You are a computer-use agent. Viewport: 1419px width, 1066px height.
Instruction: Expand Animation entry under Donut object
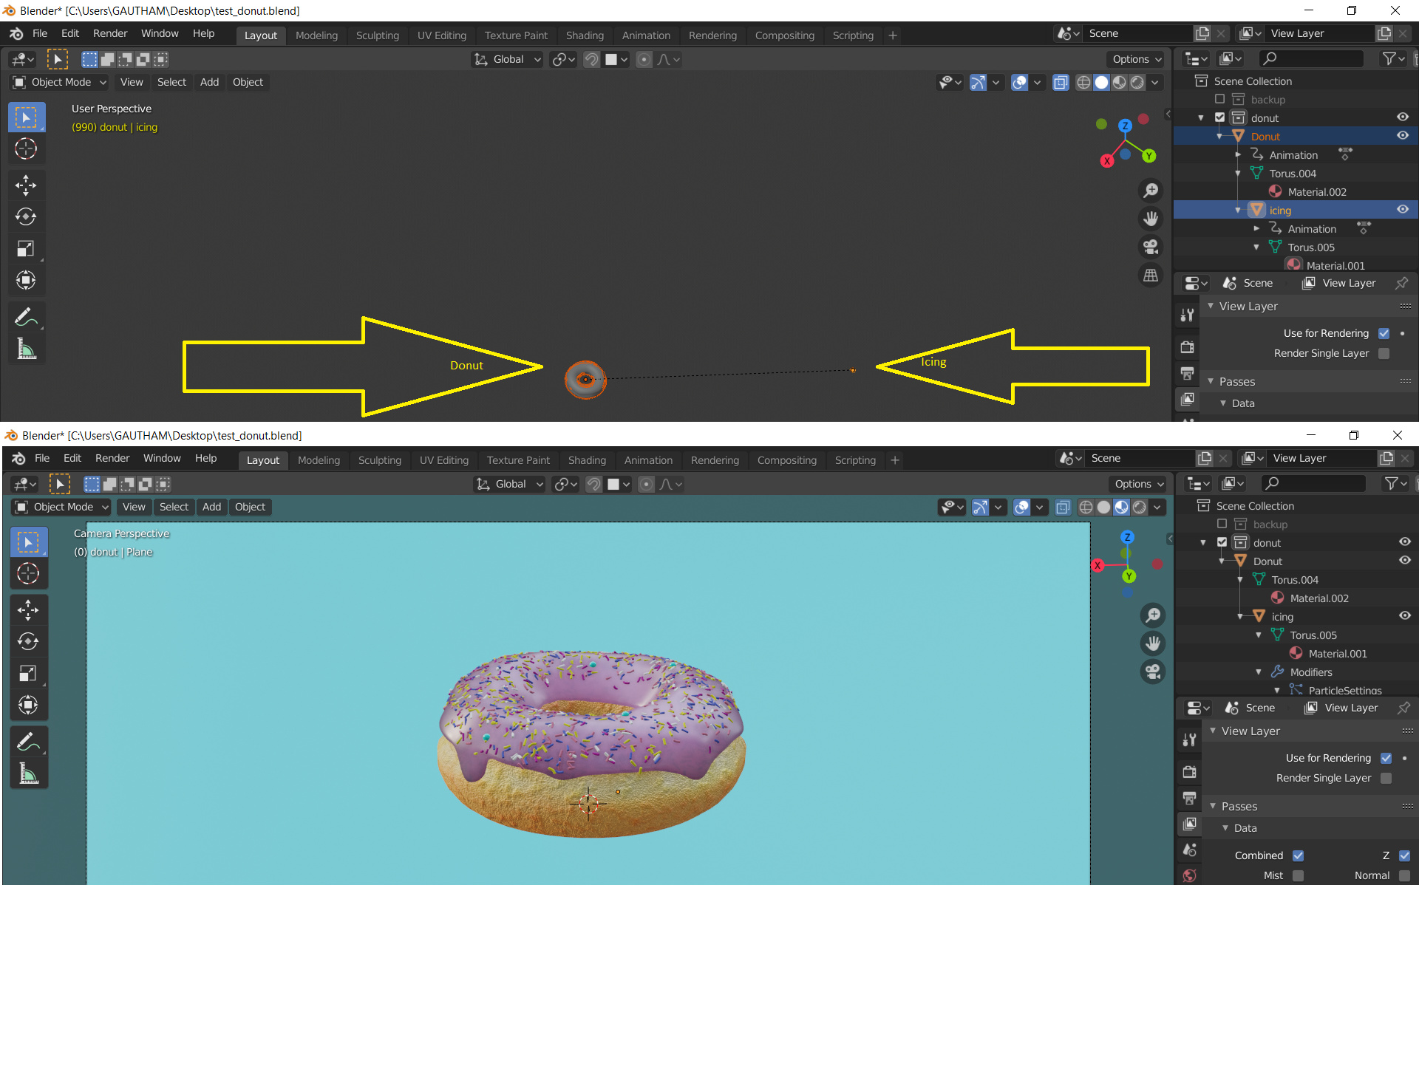pos(1238,154)
